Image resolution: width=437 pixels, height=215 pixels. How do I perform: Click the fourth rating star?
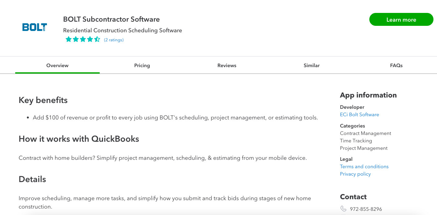point(90,39)
